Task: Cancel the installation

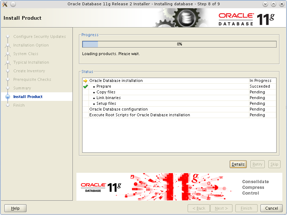Action: [x=271, y=208]
